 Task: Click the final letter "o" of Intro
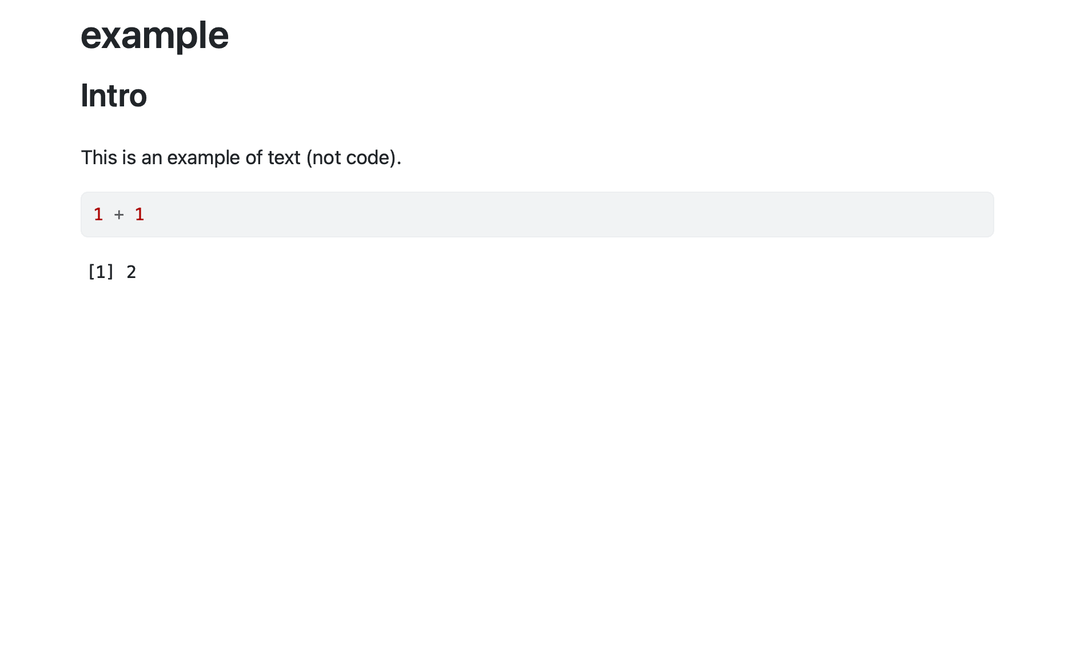tap(137, 97)
